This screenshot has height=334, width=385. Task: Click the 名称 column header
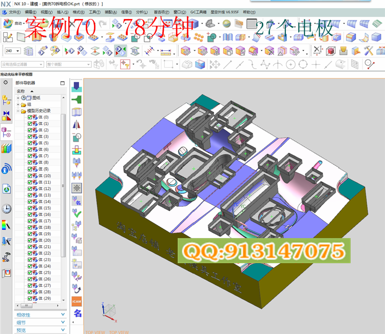pos(22,91)
